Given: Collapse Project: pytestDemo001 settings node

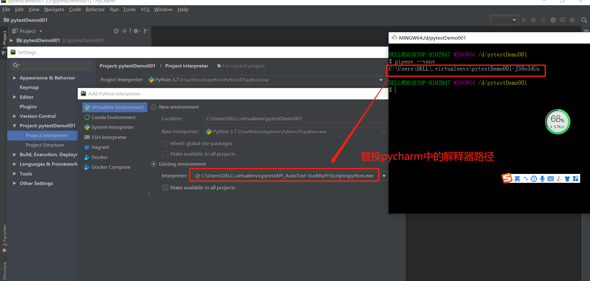Looking at the screenshot, I should click(x=14, y=126).
